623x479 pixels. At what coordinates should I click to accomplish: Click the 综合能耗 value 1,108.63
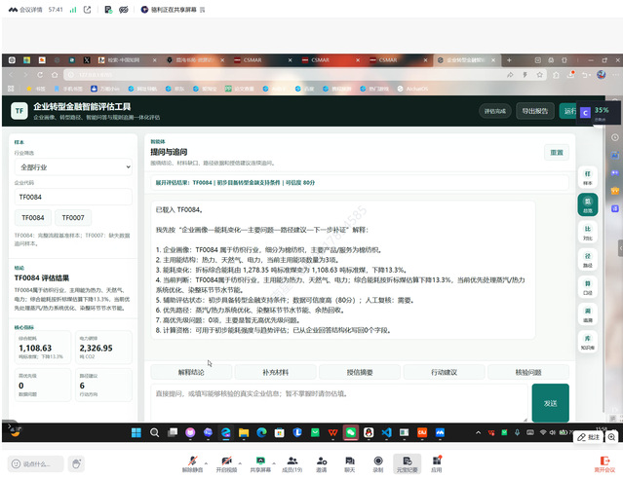[35, 348]
